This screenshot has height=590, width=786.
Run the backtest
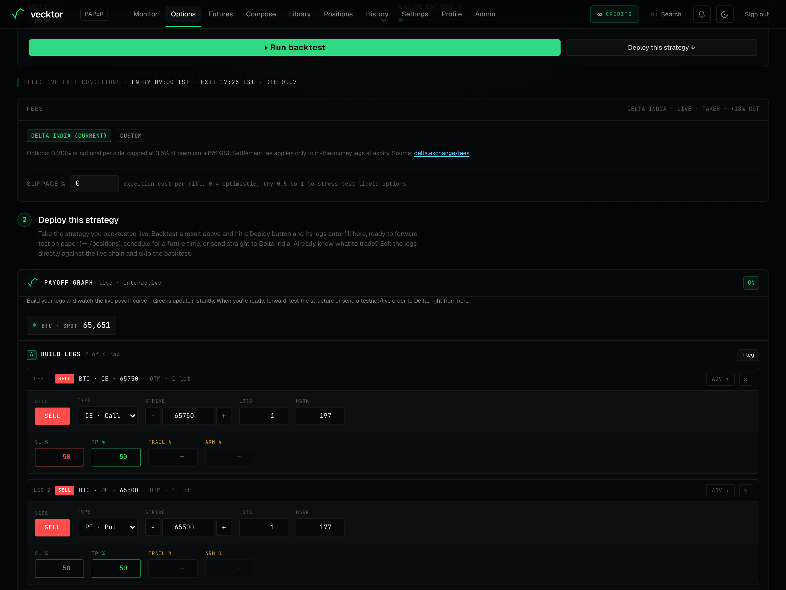(294, 48)
